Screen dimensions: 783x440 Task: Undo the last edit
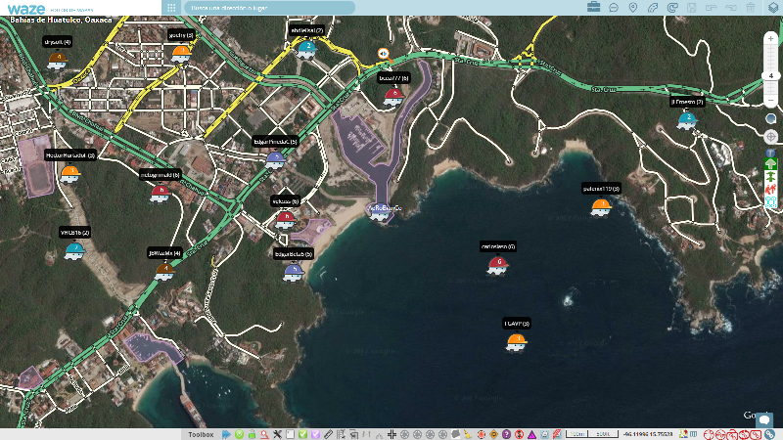pos(712,8)
